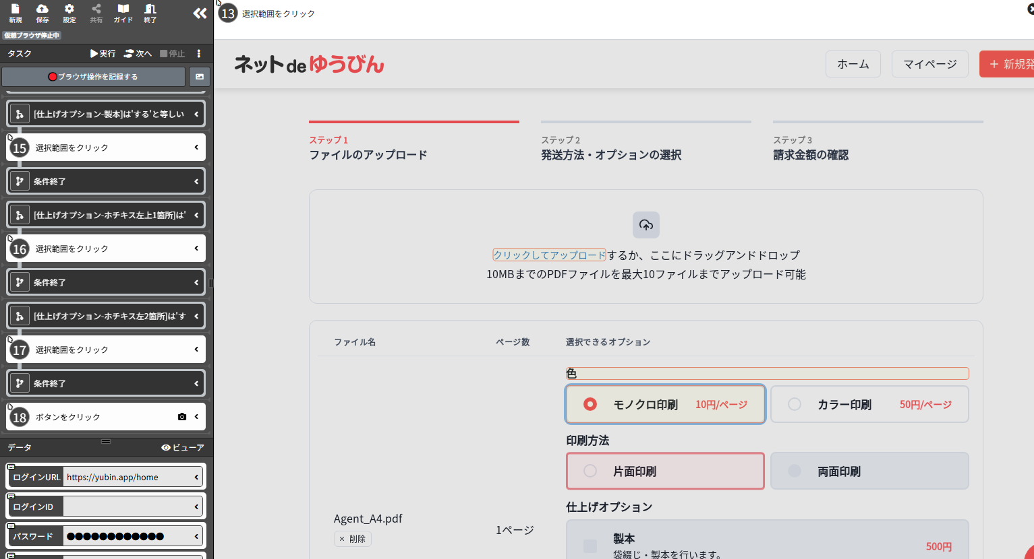Expand the 製本 condition block chevron
The height and width of the screenshot is (559, 1034).
coord(196,113)
